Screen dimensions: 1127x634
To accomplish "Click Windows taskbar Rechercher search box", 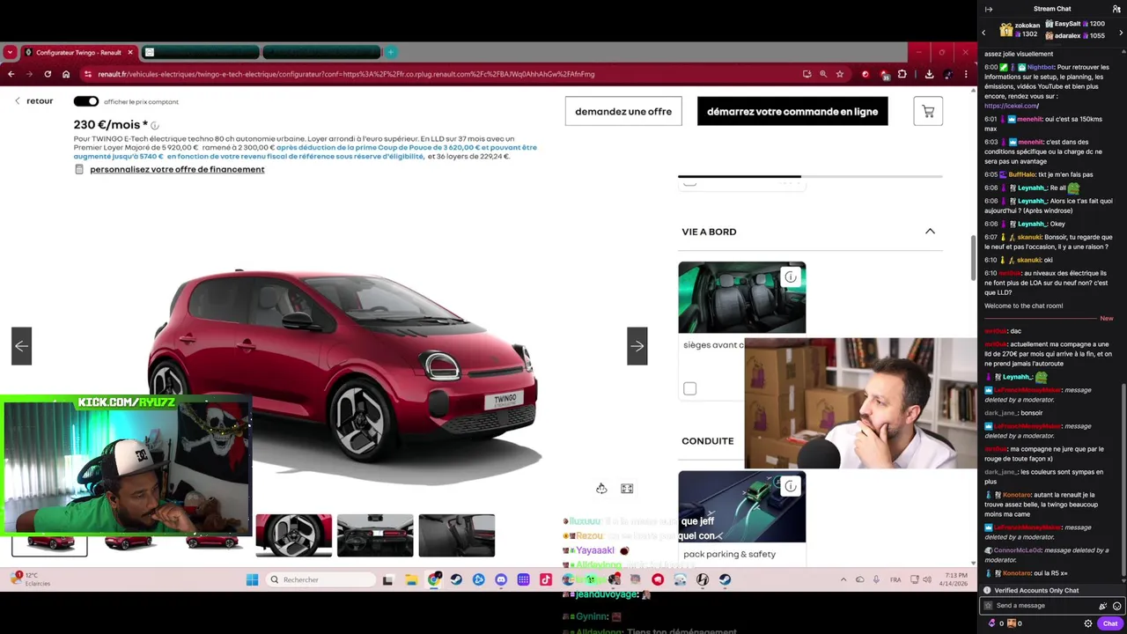I will click(321, 579).
